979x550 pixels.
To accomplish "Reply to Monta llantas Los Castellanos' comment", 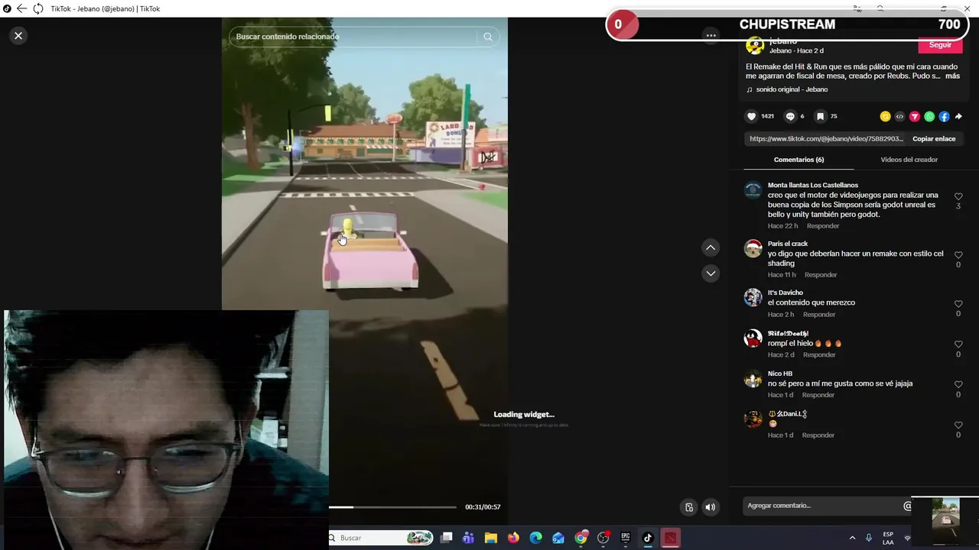I will tap(823, 226).
